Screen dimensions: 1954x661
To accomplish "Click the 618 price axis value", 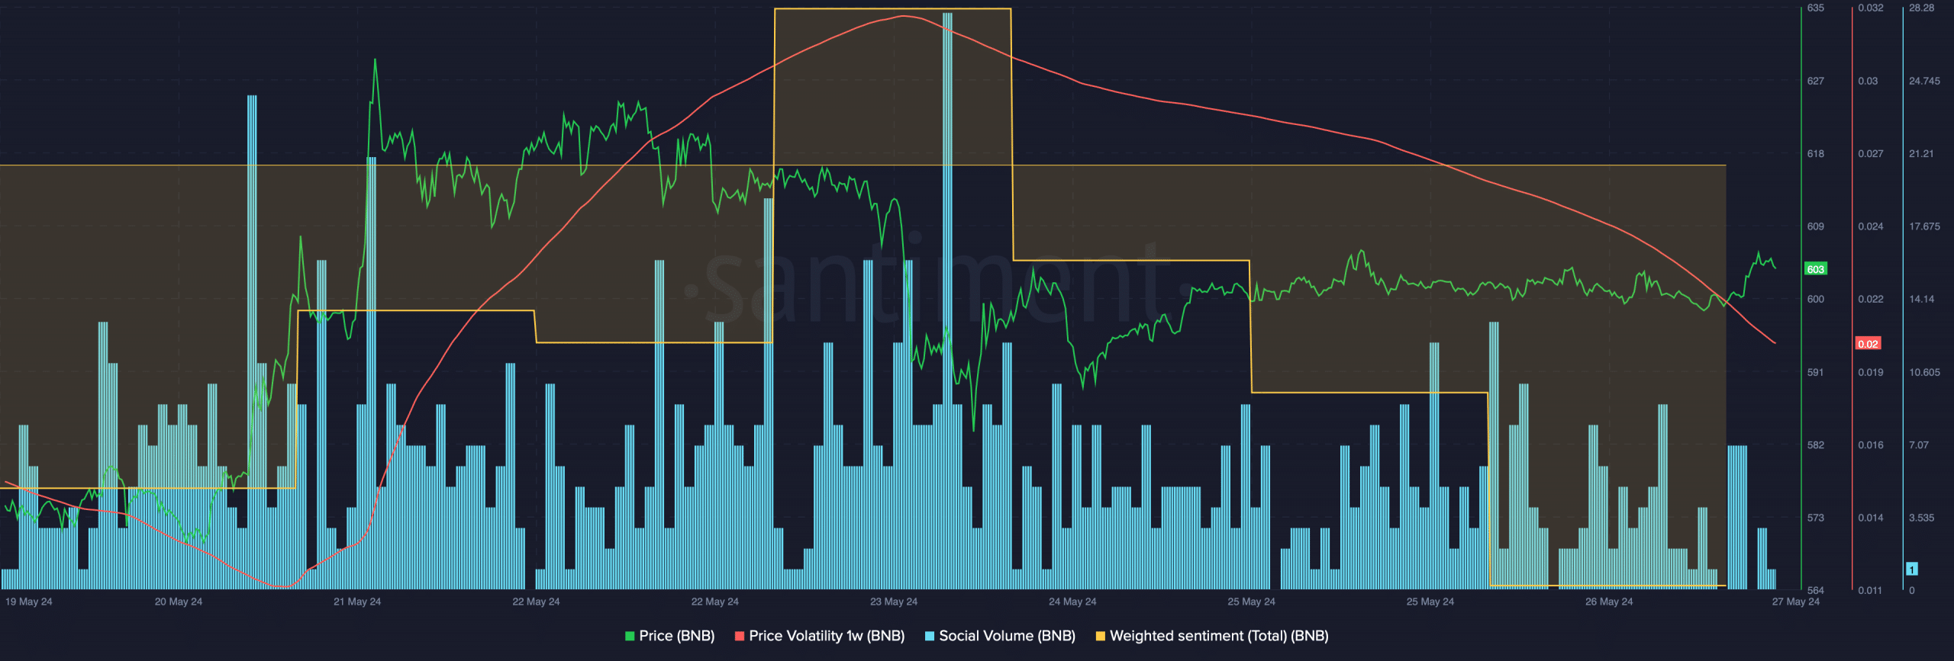I will [1816, 154].
